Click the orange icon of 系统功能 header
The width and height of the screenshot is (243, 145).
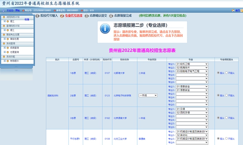pyautogui.click(x=4, y=57)
